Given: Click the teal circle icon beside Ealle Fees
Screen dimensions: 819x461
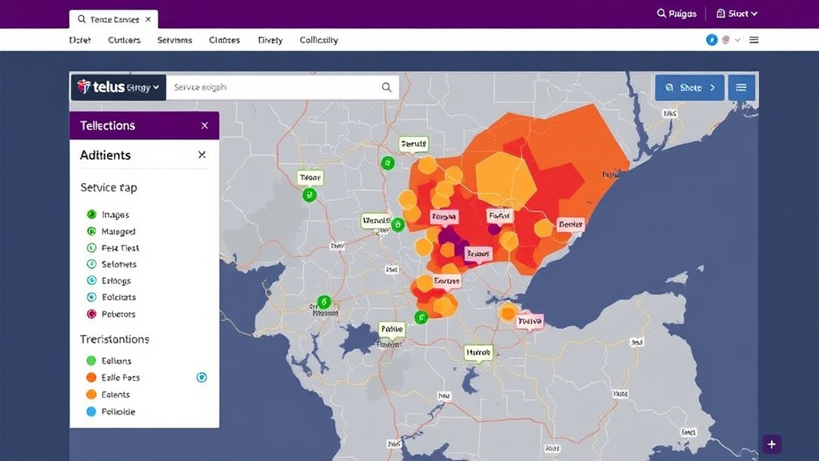Looking at the screenshot, I should (x=202, y=377).
